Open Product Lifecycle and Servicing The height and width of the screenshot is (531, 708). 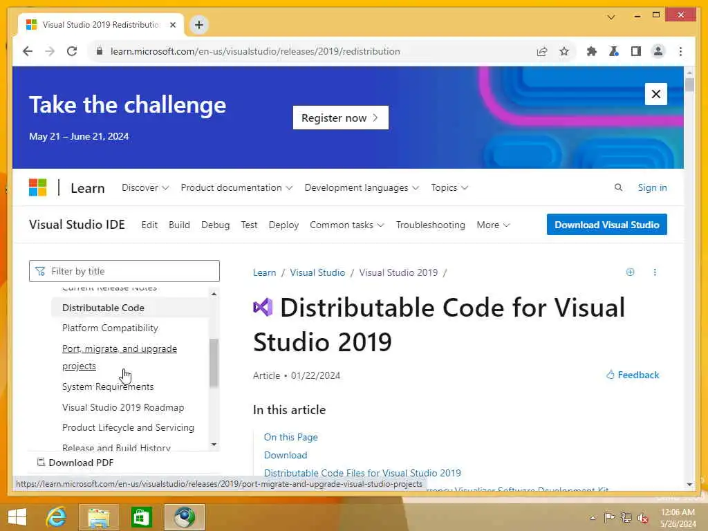(x=128, y=427)
